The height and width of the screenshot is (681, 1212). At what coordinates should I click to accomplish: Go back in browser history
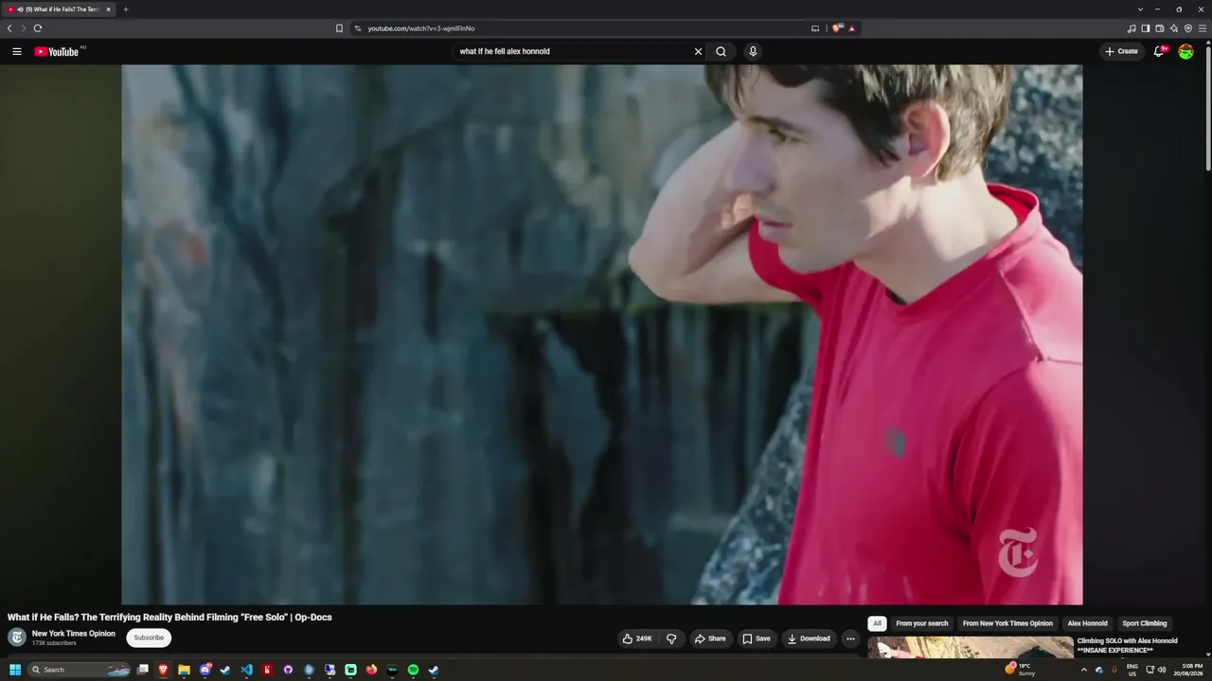coord(9,28)
